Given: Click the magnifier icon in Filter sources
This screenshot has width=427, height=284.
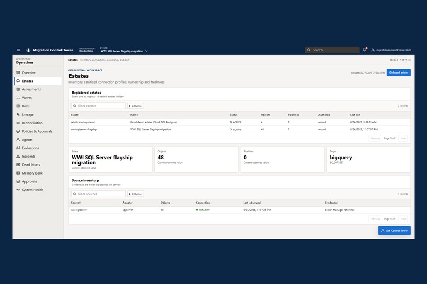Looking at the screenshot, I should coord(74,194).
